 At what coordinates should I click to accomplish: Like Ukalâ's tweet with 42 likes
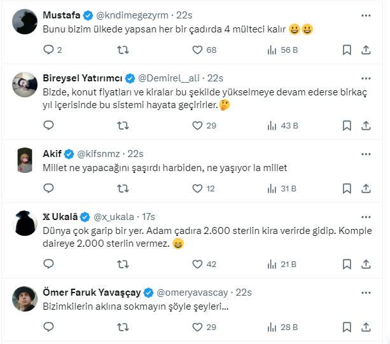click(197, 264)
